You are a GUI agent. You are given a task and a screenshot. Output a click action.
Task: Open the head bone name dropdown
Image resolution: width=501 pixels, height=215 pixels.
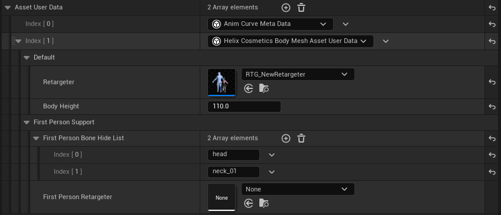click(272, 155)
